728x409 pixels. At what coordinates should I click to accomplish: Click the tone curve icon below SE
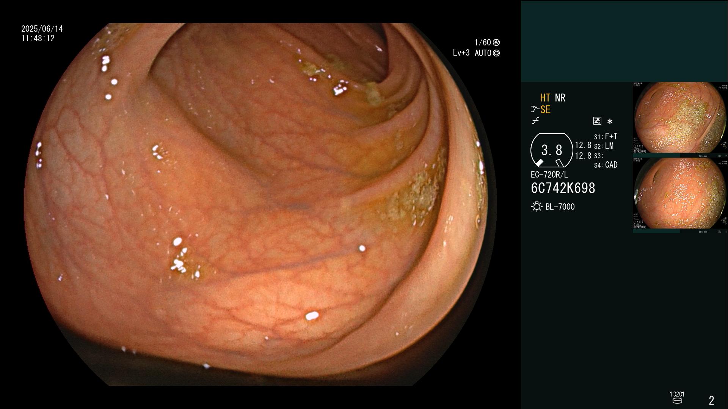coord(535,121)
